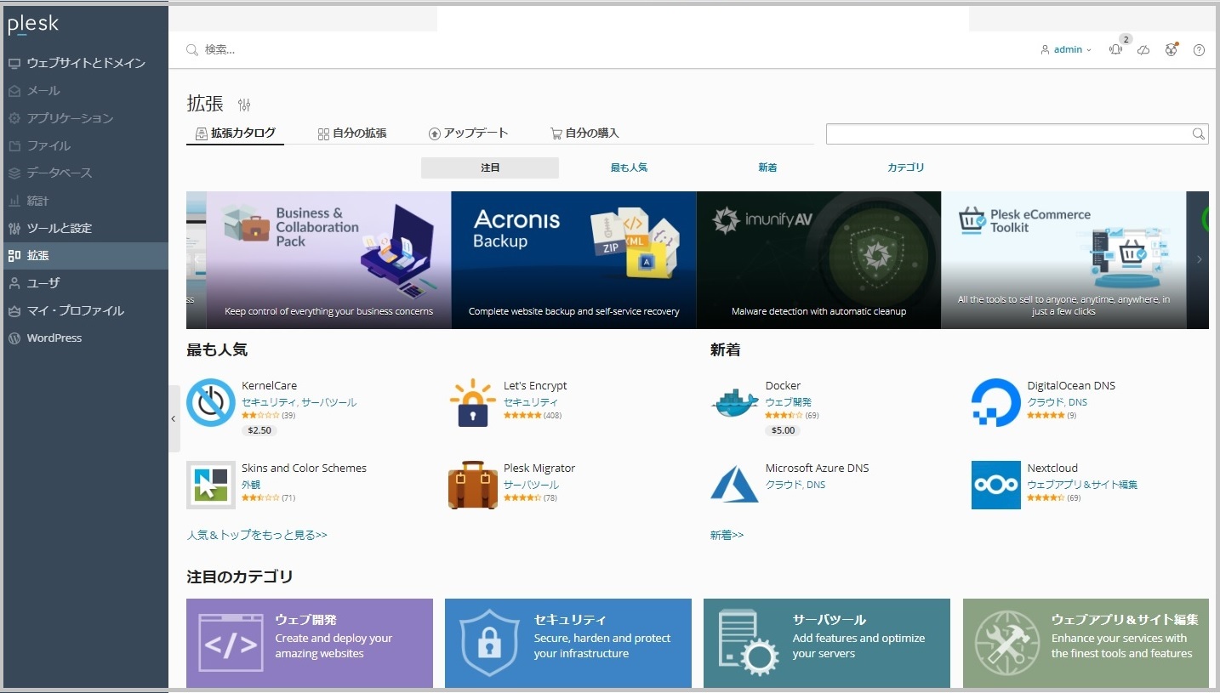Switch to the 拡張カタログ tab

(x=236, y=133)
